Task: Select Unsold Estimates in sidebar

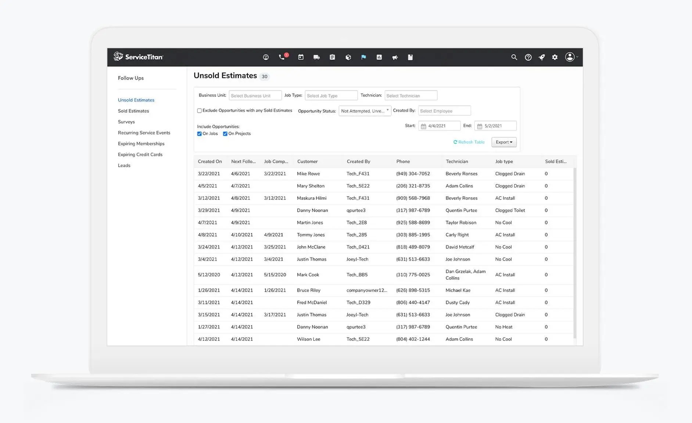Action: 136,100
